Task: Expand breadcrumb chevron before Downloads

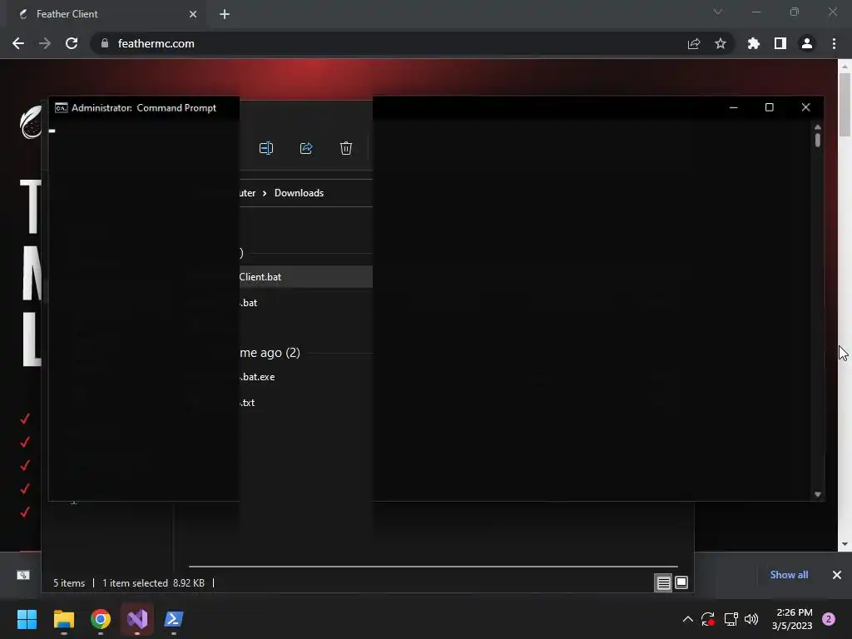Action: click(x=265, y=193)
